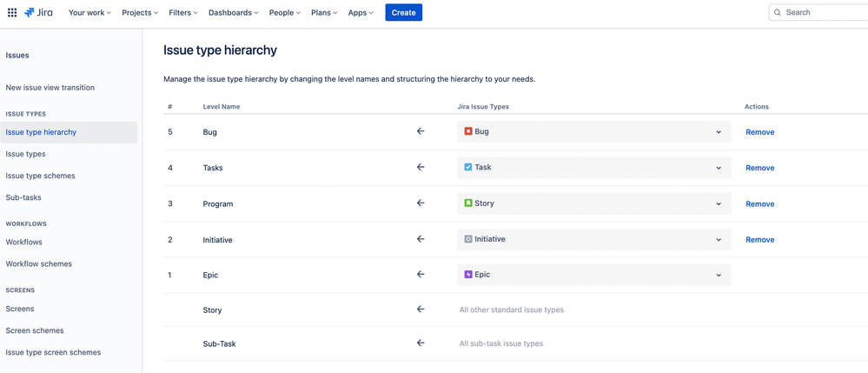
Task: Click the left arrow in Bug row
Action: point(421,131)
